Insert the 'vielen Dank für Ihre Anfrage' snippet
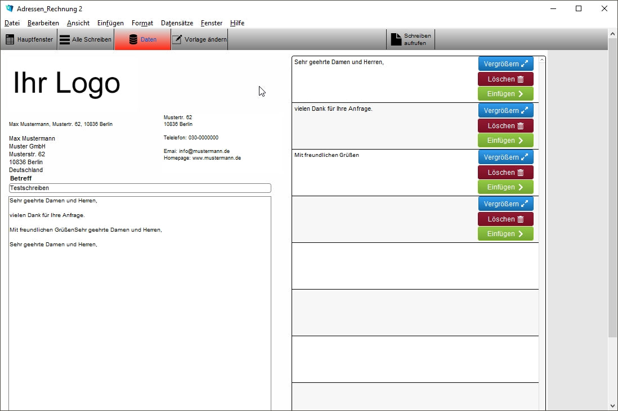The width and height of the screenshot is (618, 411). tap(505, 141)
